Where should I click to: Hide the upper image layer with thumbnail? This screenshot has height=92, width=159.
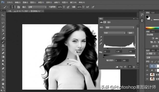(147, 75)
